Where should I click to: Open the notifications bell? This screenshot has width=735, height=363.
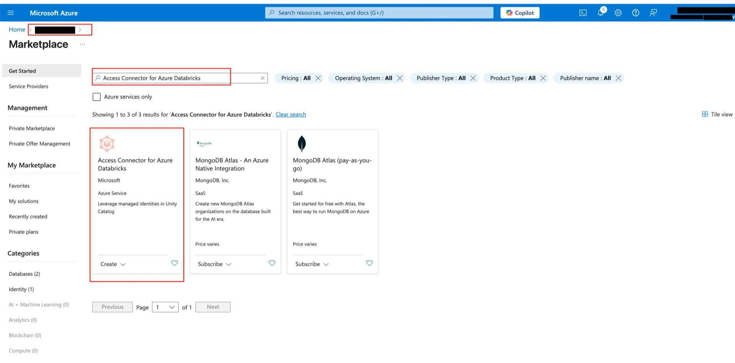(601, 12)
